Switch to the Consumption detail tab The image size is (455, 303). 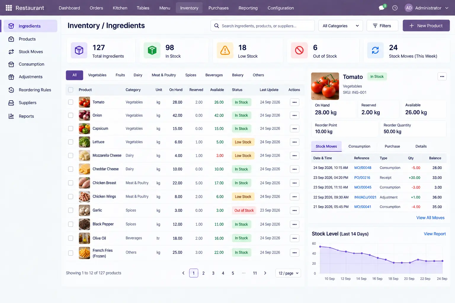(x=359, y=146)
